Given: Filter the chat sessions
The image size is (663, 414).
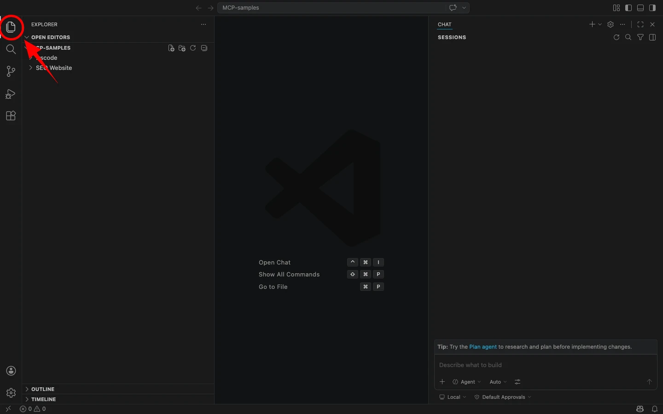Looking at the screenshot, I should click(640, 37).
